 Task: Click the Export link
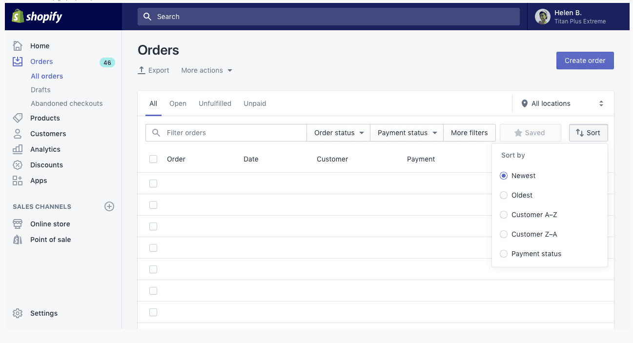154,70
